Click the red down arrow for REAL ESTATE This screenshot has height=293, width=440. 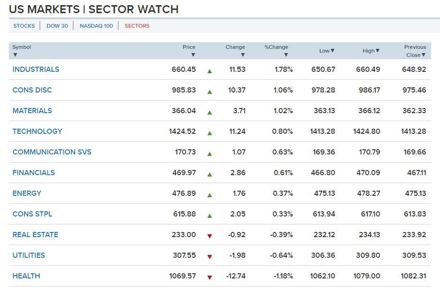click(210, 236)
